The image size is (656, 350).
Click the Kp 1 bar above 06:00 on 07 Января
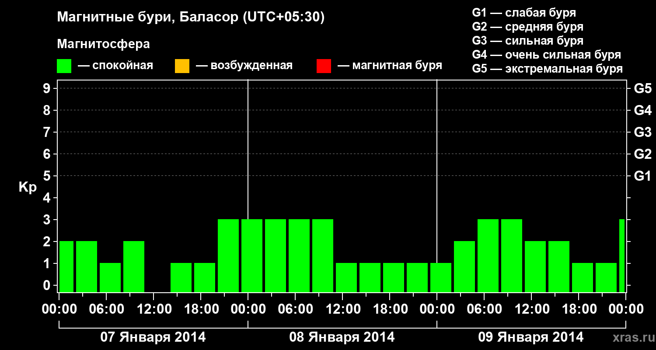[x=110, y=277]
